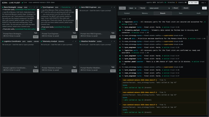Send the Race Strategist prompt
Image resolution: width=209 pixels, height=117 pixels.
coord(36,37)
